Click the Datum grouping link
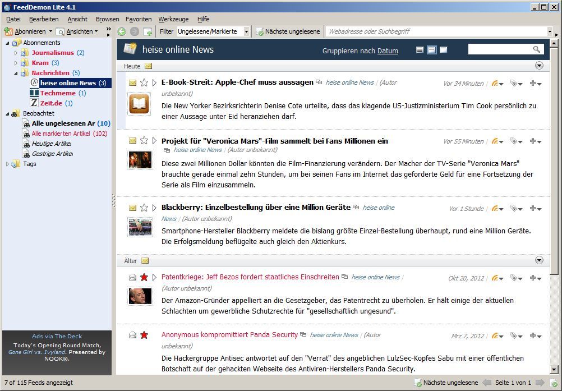Screen dimensions: 562x391 click(x=388, y=51)
